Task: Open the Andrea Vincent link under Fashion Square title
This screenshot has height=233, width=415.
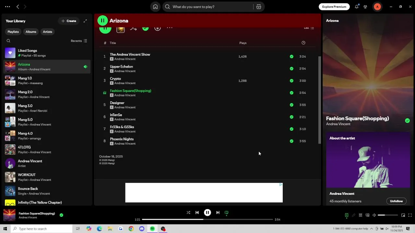Action: (338, 124)
